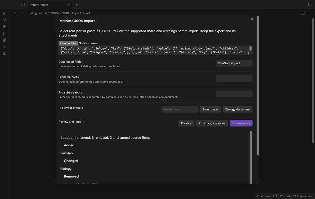This screenshot has width=315, height=199.
Task: Open graph view icon in ribbon
Action: (5, 20)
